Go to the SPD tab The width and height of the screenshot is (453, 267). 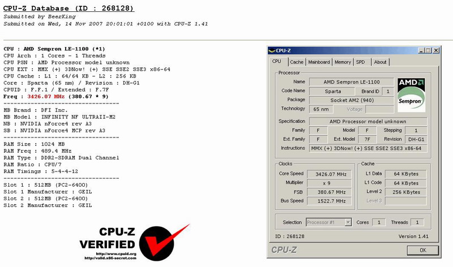361,62
